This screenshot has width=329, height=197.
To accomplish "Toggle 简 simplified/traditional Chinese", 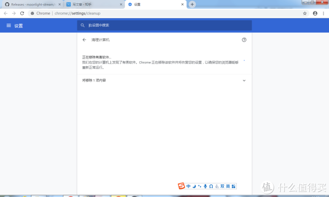I will (x=228, y=186).
